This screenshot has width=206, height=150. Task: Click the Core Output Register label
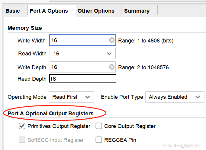coord(130,126)
